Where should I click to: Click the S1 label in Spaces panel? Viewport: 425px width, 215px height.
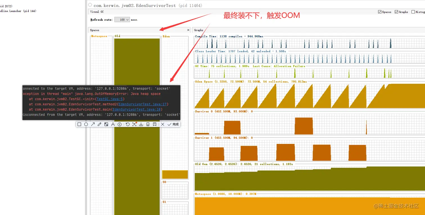165,202
